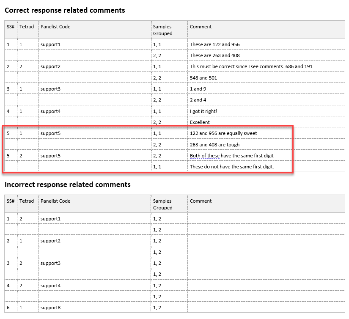Image resolution: width=349 pixels, height=319 pixels.
Task: Click the '263 and 408 are tough' comment
Action: pyautogui.click(x=214, y=145)
